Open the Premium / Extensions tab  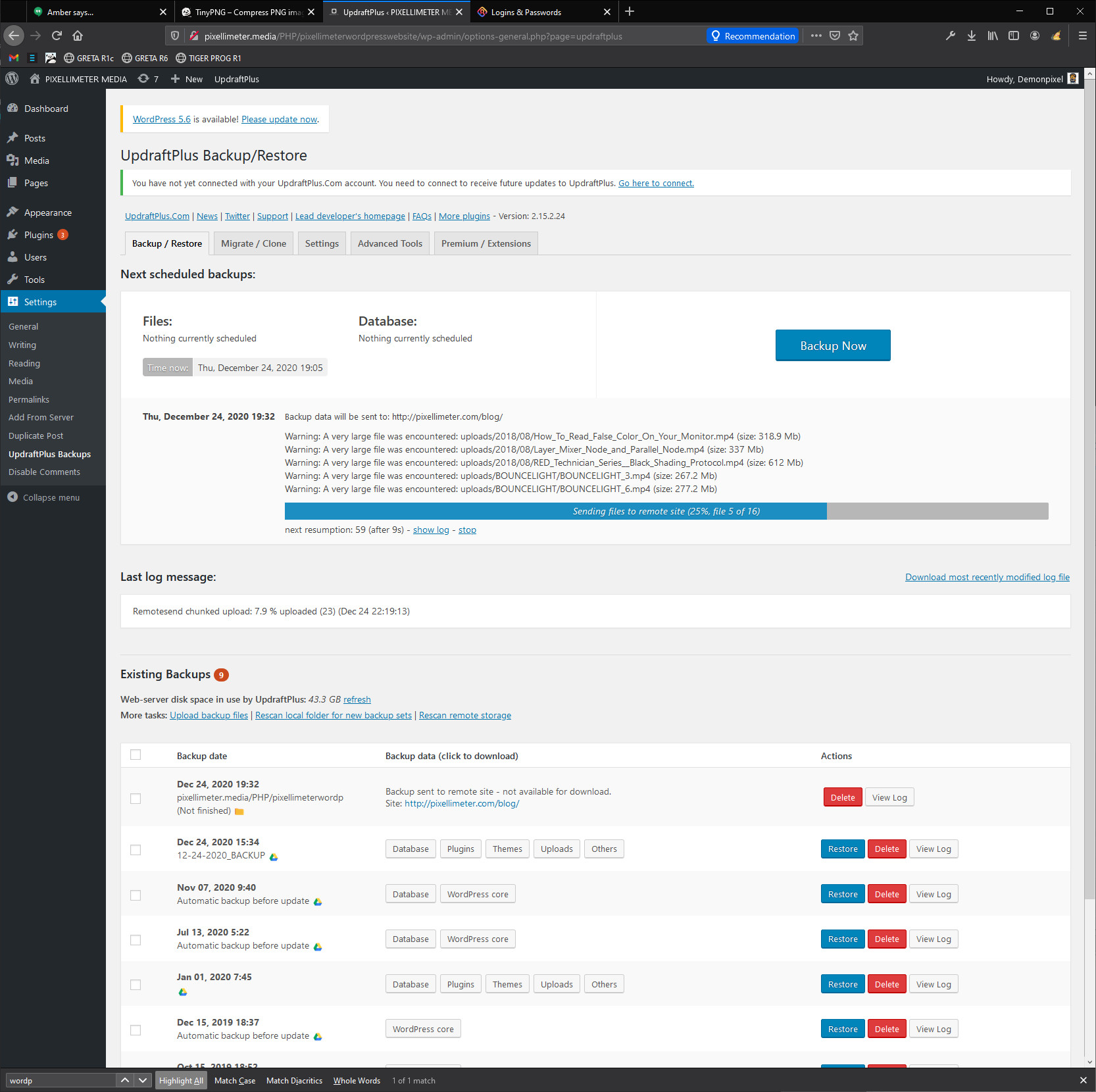point(486,243)
